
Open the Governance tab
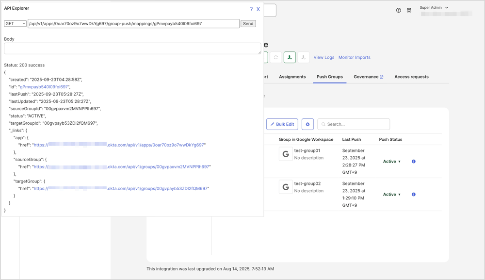(366, 77)
